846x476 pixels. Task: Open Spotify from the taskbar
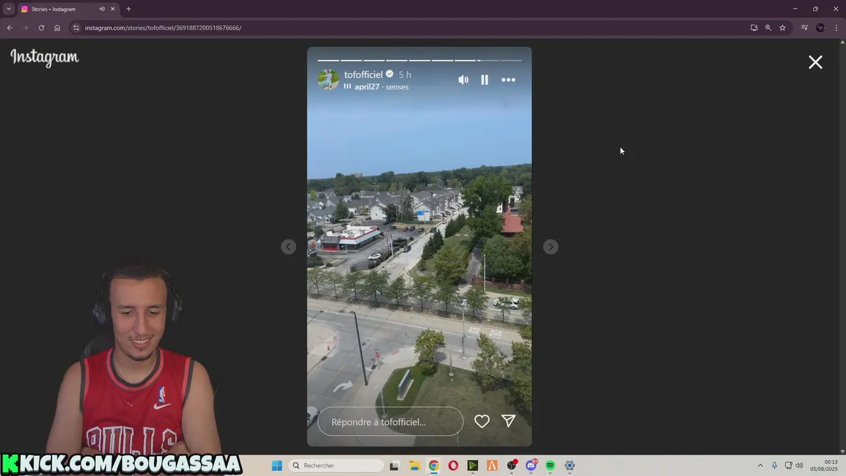pos(551,465)
